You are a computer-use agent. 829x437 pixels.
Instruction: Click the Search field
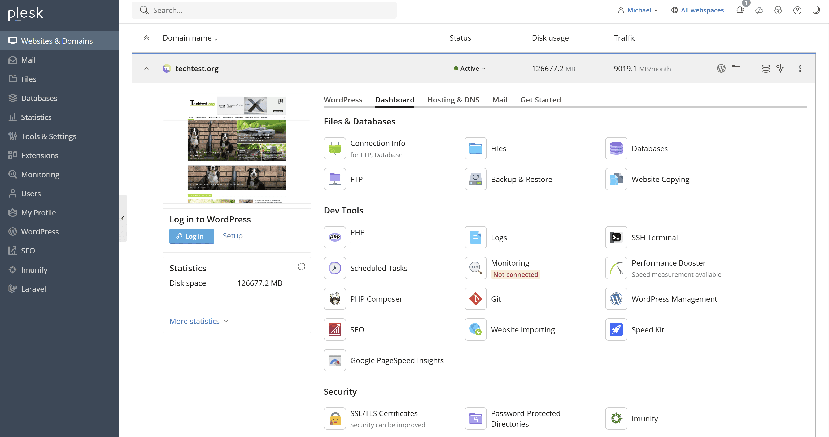point(264,10)
